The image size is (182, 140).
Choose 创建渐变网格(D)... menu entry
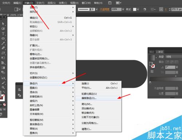(50, 59)
